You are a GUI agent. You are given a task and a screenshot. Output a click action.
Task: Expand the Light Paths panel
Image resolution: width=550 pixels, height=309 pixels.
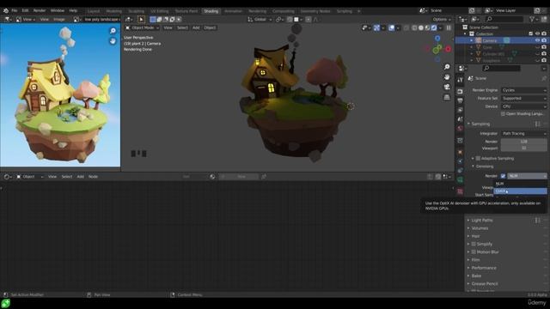481,220
